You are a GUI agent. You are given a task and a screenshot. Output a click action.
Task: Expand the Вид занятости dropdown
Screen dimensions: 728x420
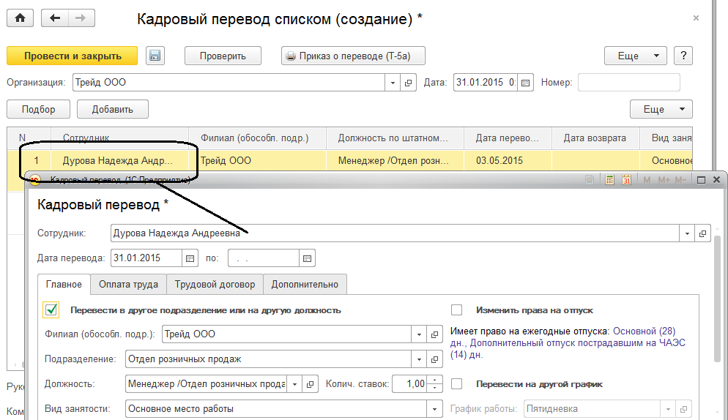[434, 409]
